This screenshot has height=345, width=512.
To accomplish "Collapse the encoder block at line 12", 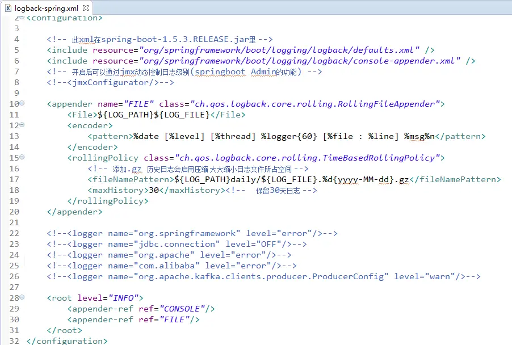I will tap(22, 125).
